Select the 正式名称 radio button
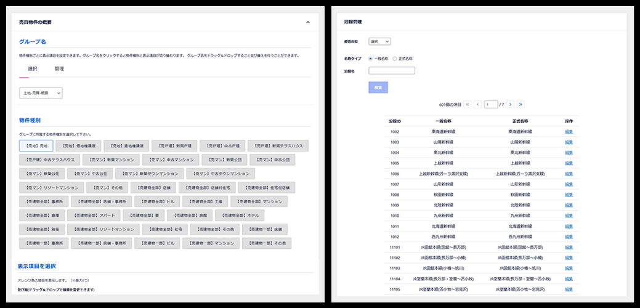 click(395, 59)
